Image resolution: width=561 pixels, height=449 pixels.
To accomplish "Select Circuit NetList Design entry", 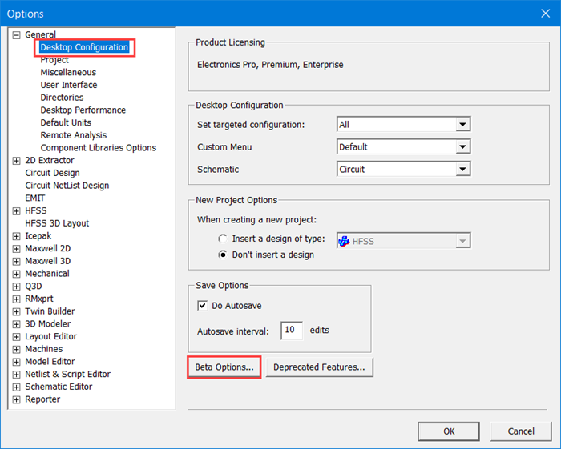I will click(x=67, y=186).
